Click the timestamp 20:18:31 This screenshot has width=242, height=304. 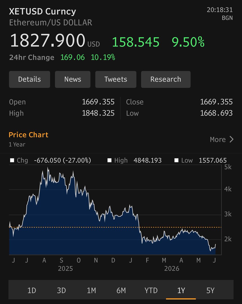[x=220, y=10]
